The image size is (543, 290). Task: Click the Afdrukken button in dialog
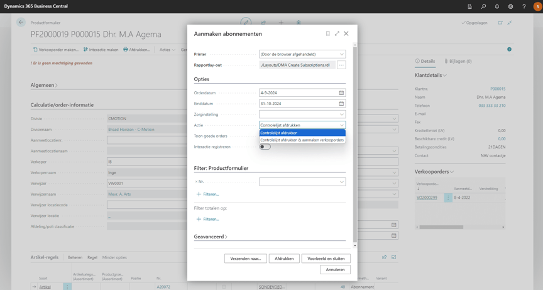[x=284, y=259]
